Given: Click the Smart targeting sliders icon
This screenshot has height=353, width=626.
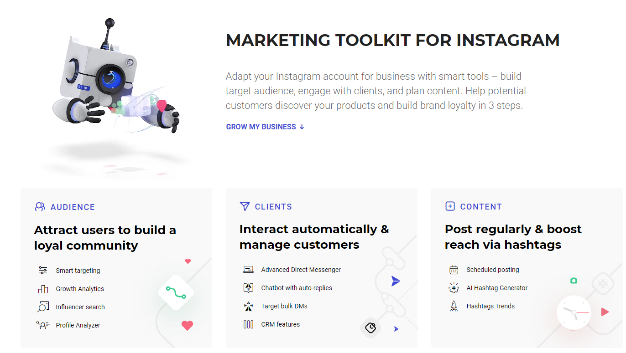Looking at the screenshot, I should click(43, 270).
